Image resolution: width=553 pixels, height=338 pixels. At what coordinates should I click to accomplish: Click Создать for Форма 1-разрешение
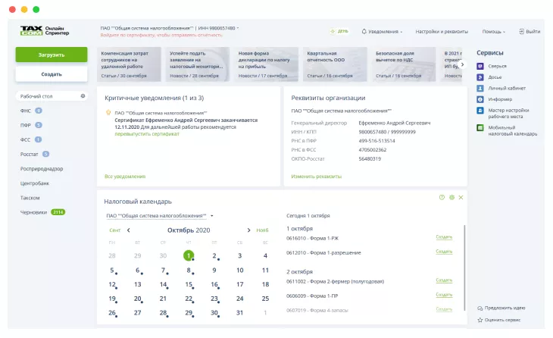coord(444,251)
